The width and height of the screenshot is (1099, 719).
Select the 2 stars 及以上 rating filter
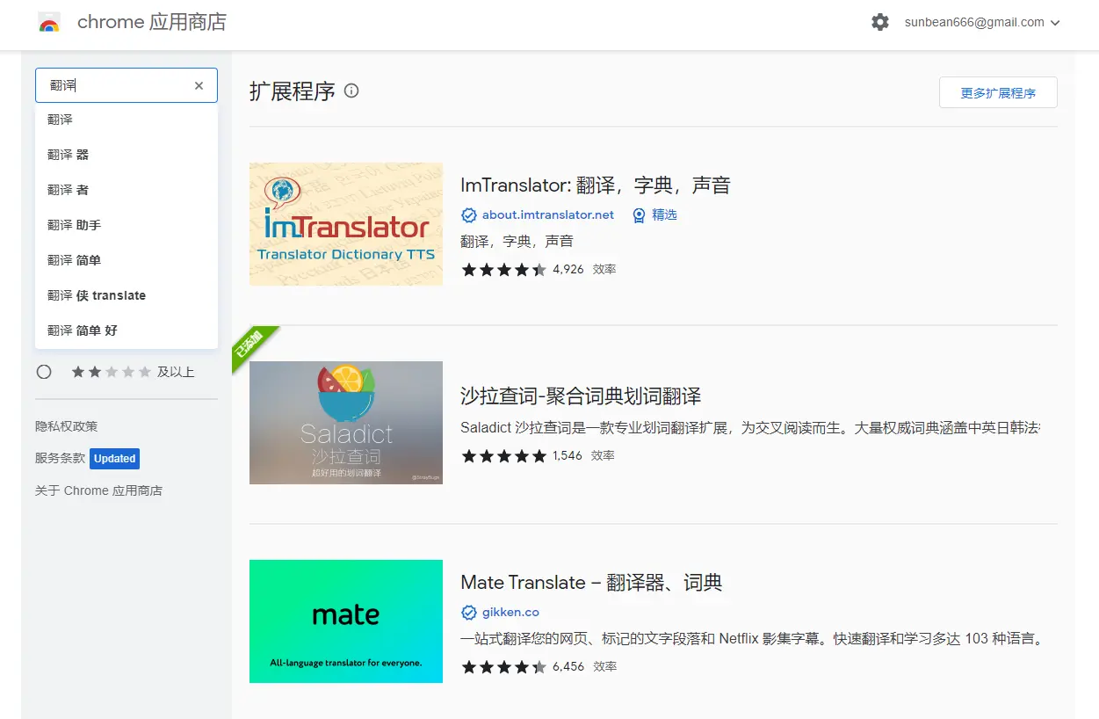(44, 372)
